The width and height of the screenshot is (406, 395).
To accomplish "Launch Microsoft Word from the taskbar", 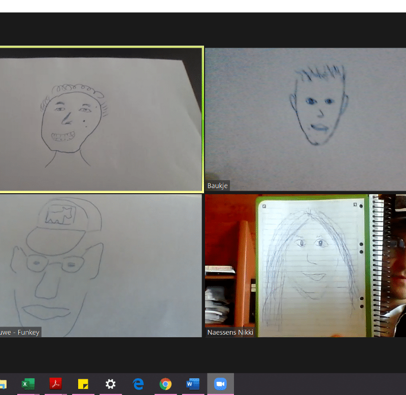I will click(x=193, y=384).
